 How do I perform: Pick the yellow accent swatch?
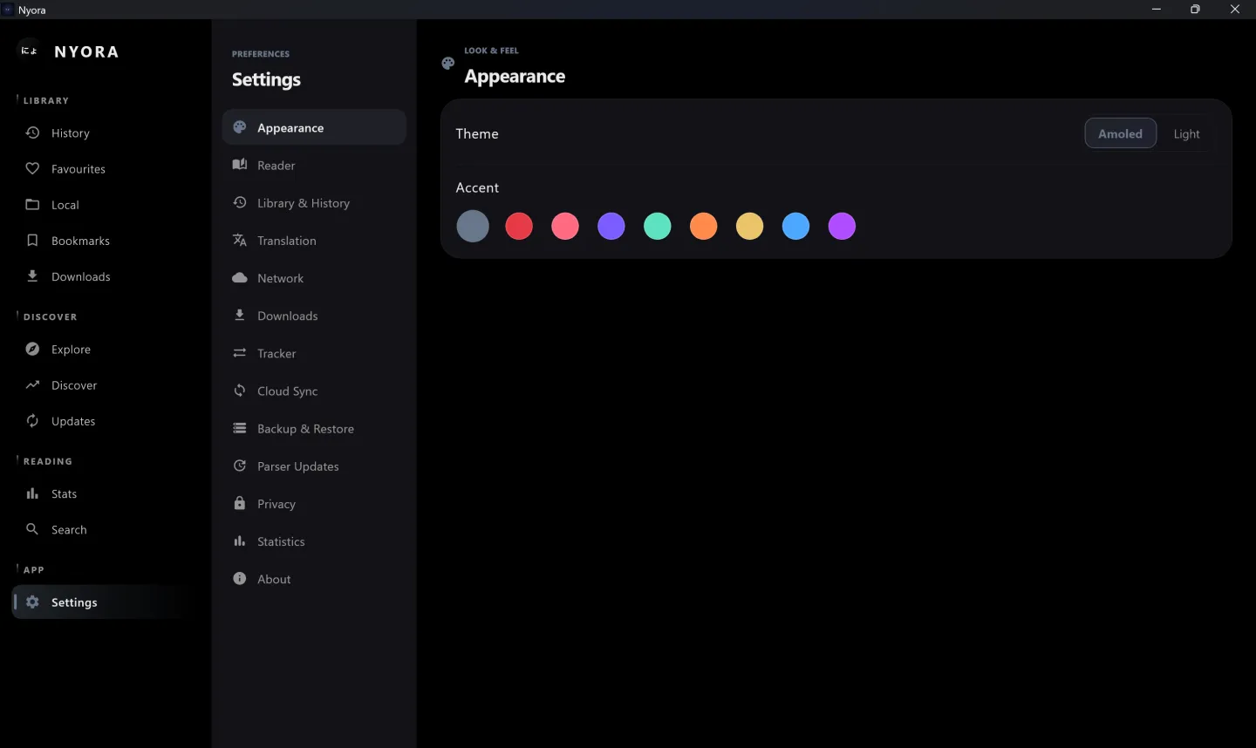coord(750,226)
